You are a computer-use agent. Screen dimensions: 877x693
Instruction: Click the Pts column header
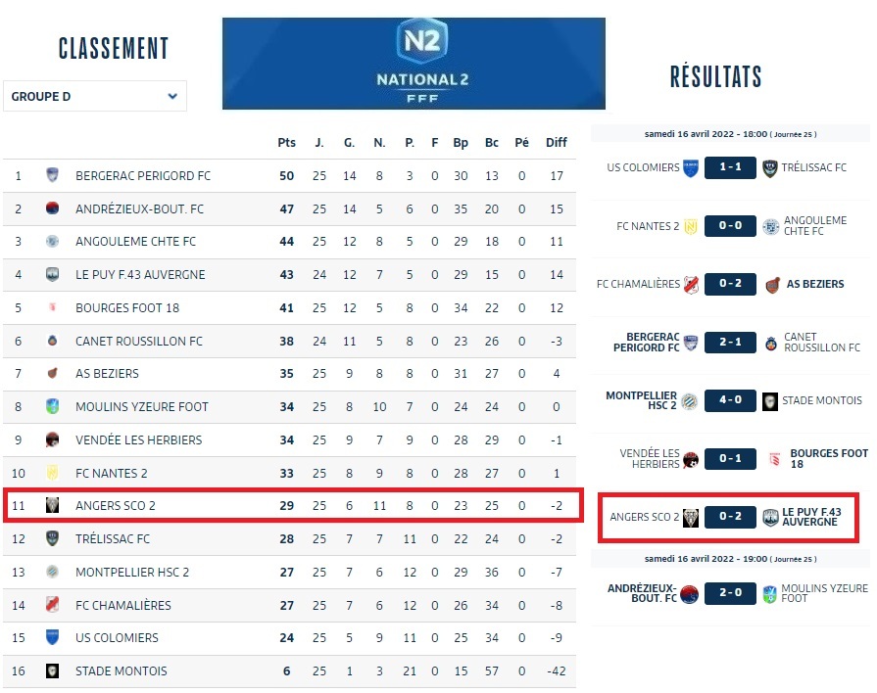(x=286, y=143)
